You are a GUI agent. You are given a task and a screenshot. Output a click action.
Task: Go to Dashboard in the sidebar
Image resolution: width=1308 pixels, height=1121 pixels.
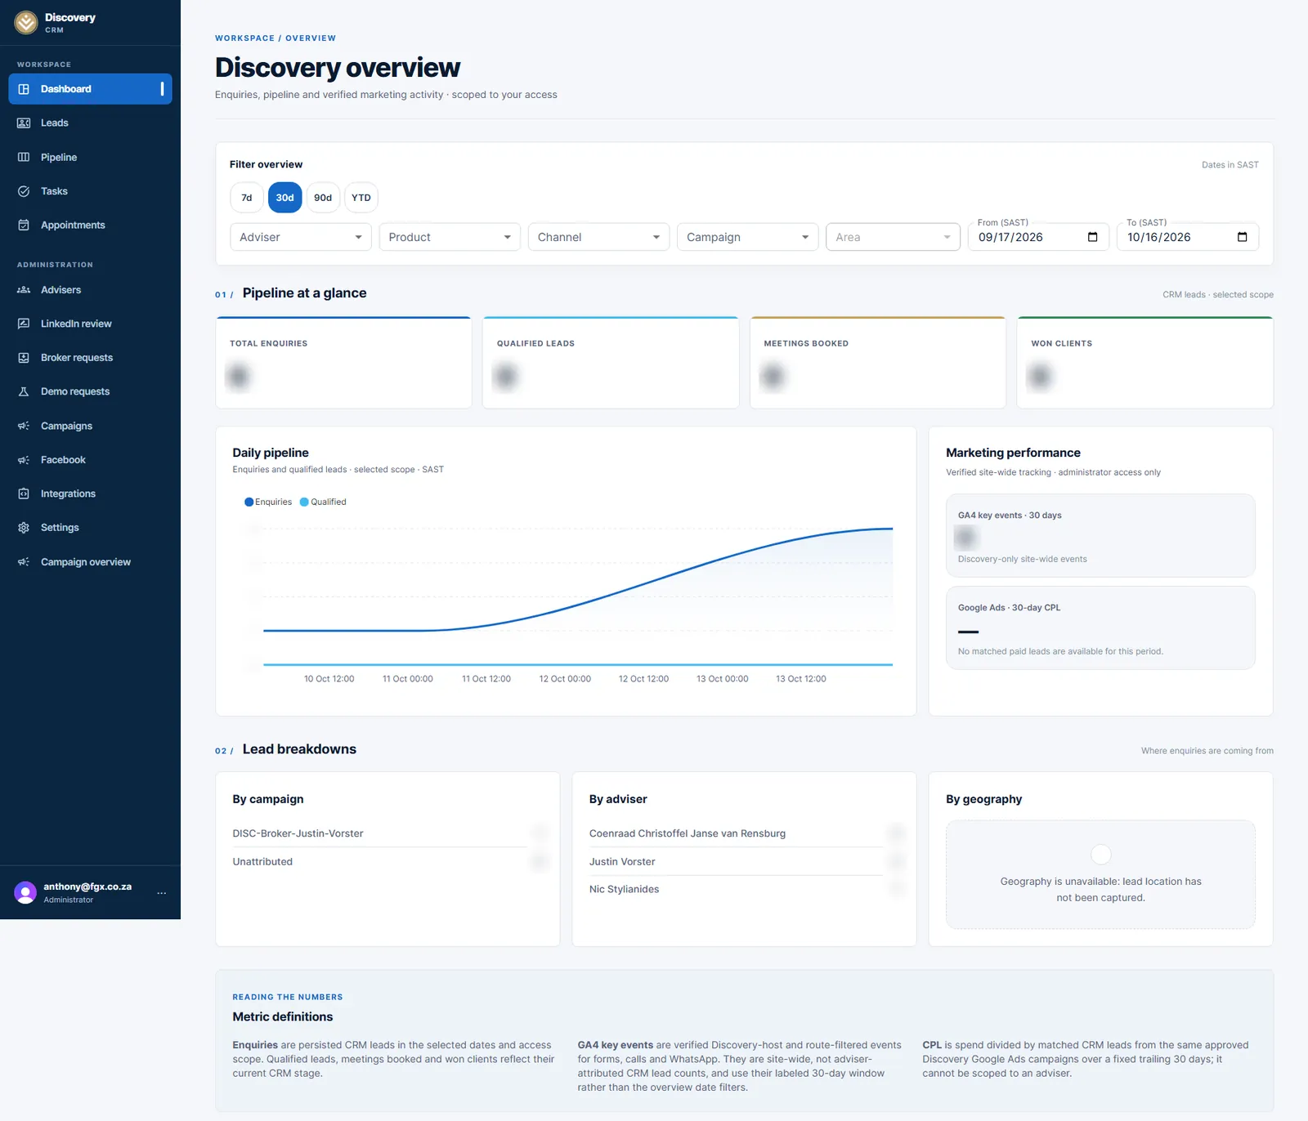tap(90, 89)
